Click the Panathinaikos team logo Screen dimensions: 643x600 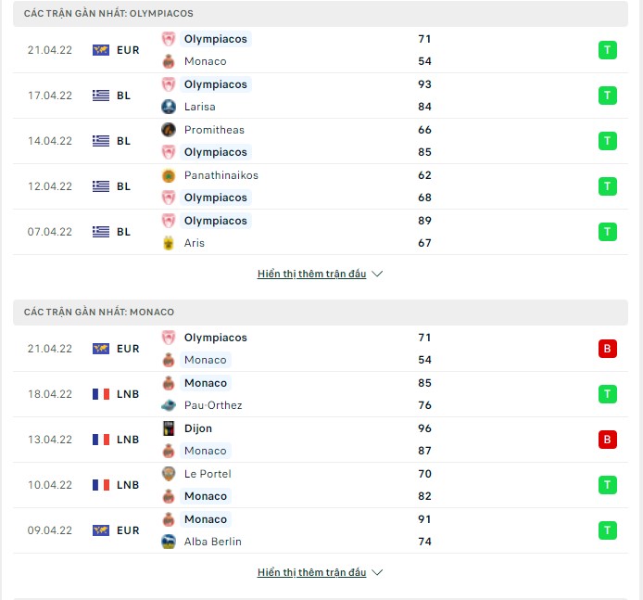168,175
